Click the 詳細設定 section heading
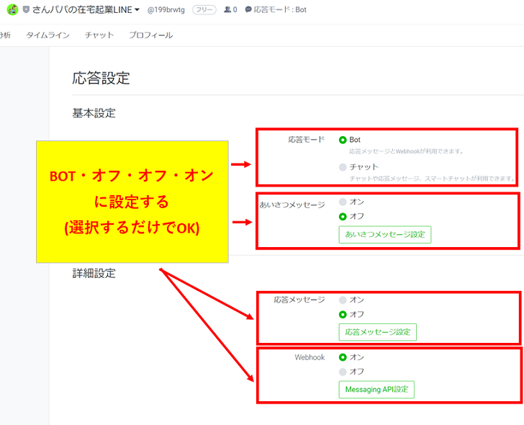This screenshot has height=425, width=524. click(x=94, y=274)
